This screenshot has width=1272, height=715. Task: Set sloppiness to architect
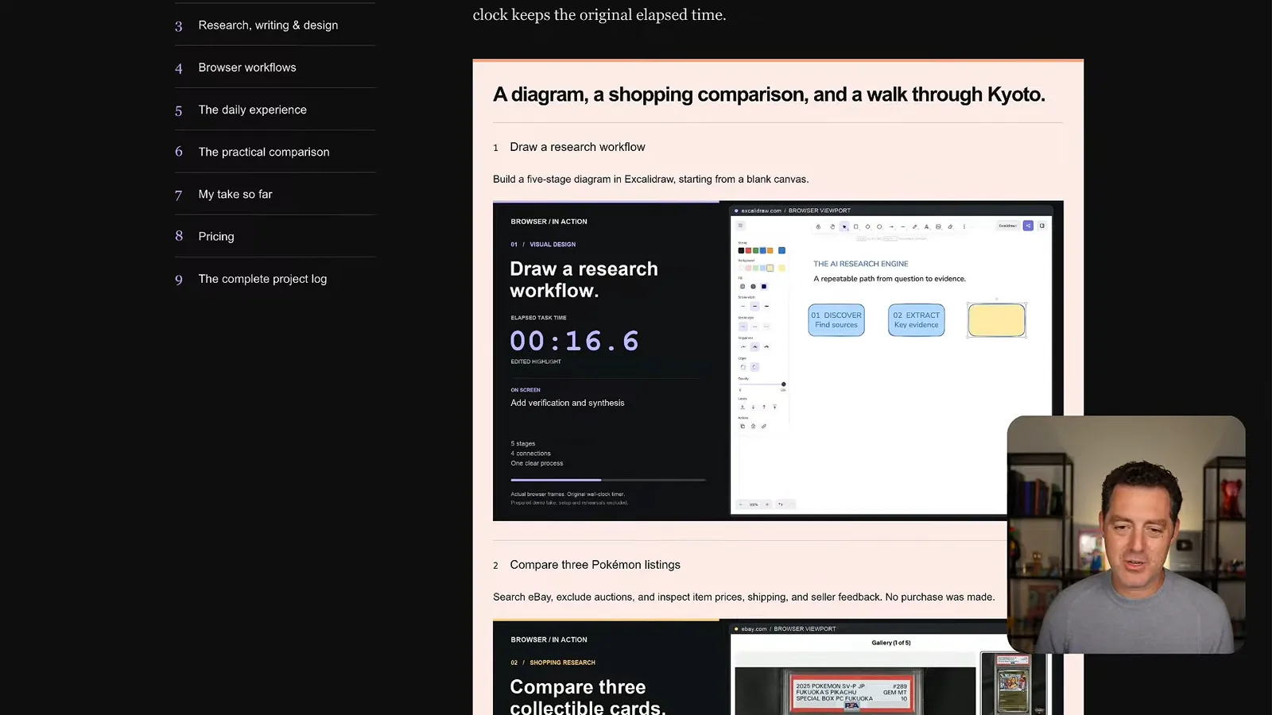[x=743, y=346]
